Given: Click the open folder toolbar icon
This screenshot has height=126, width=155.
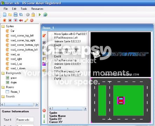Looking at the screenshot, I should click(x=10, y=15).
